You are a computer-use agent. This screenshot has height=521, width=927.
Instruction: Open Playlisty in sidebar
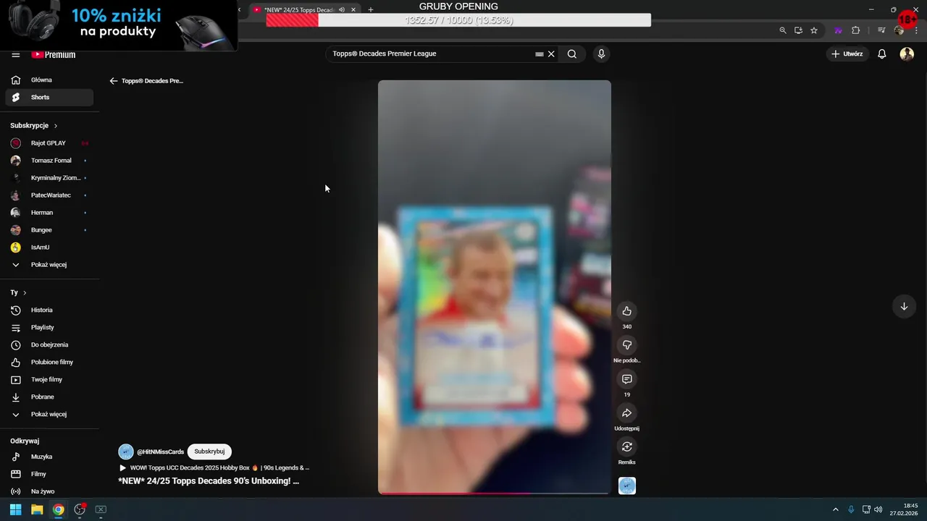point(49,327)
